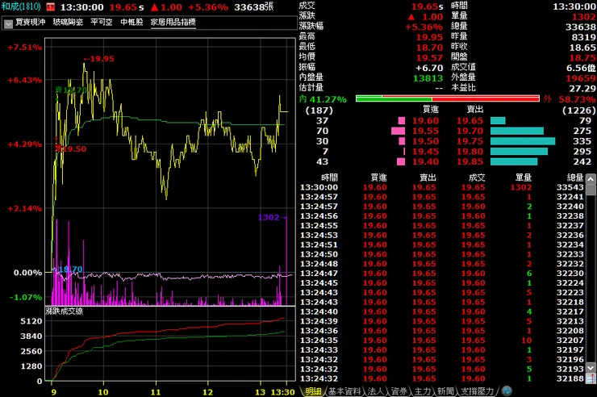Open the dropdown arrow beside 買賣現沖
Screen dimensions: 597x397
8,23
